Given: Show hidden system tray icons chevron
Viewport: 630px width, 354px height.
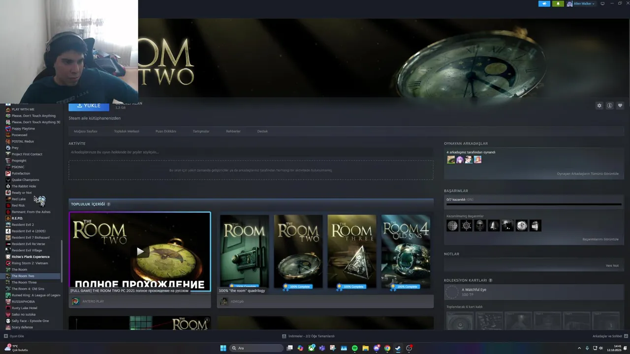Looking at the screenshot, I should point(579,348).
